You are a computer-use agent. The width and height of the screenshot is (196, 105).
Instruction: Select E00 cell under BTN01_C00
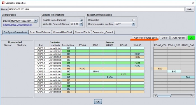(174, 72)
